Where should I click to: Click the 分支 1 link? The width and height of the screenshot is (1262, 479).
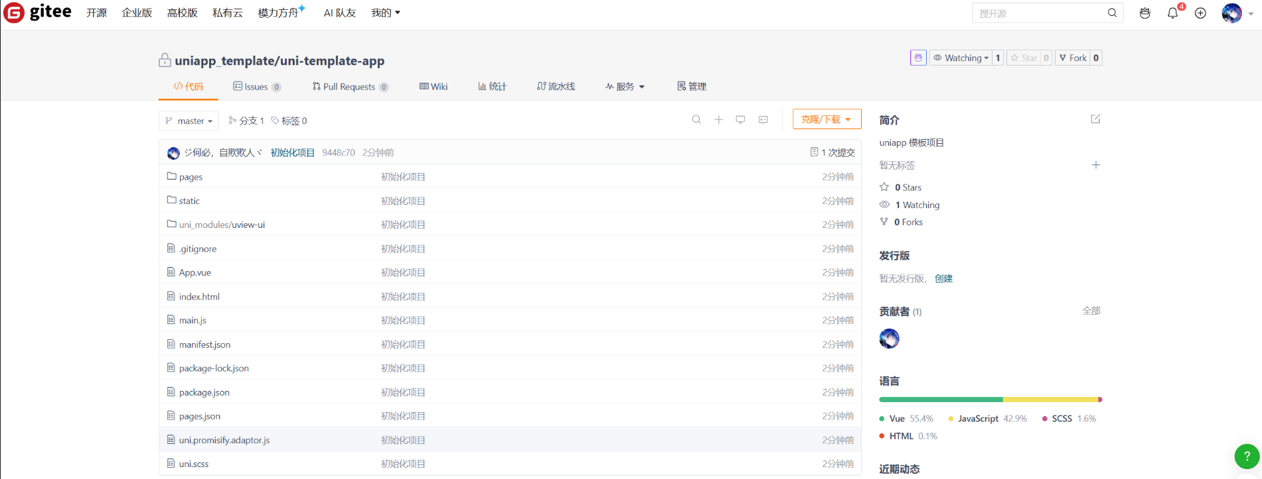pos(246,121)
